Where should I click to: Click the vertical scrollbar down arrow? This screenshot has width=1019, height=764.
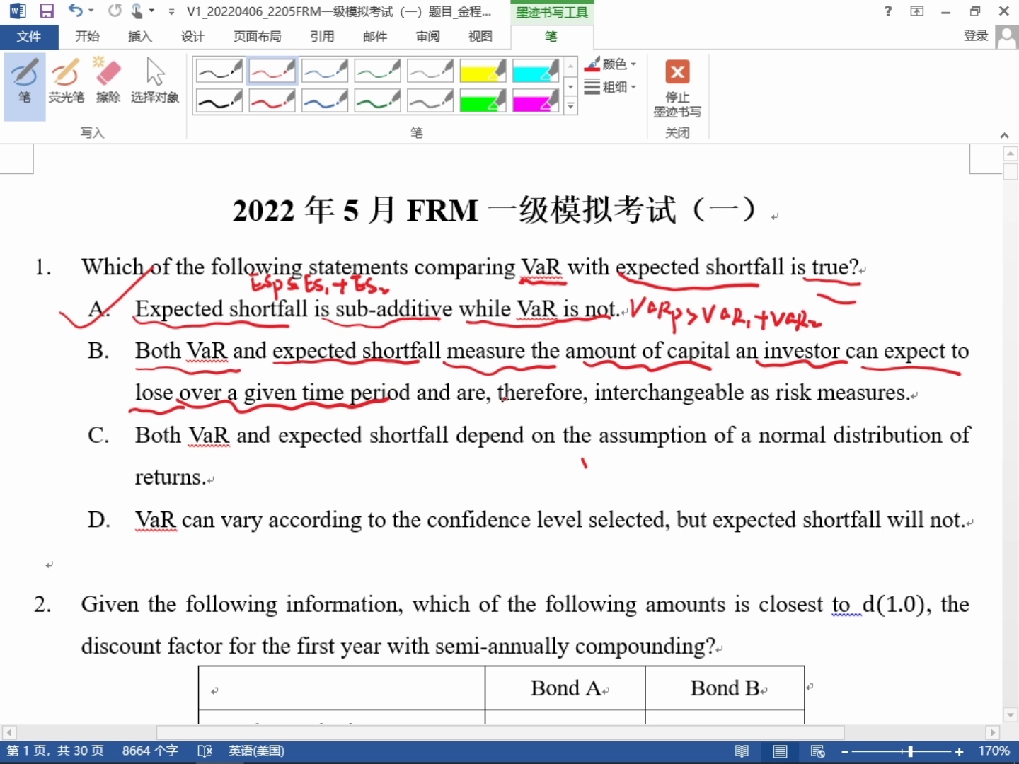(1010, 714)
